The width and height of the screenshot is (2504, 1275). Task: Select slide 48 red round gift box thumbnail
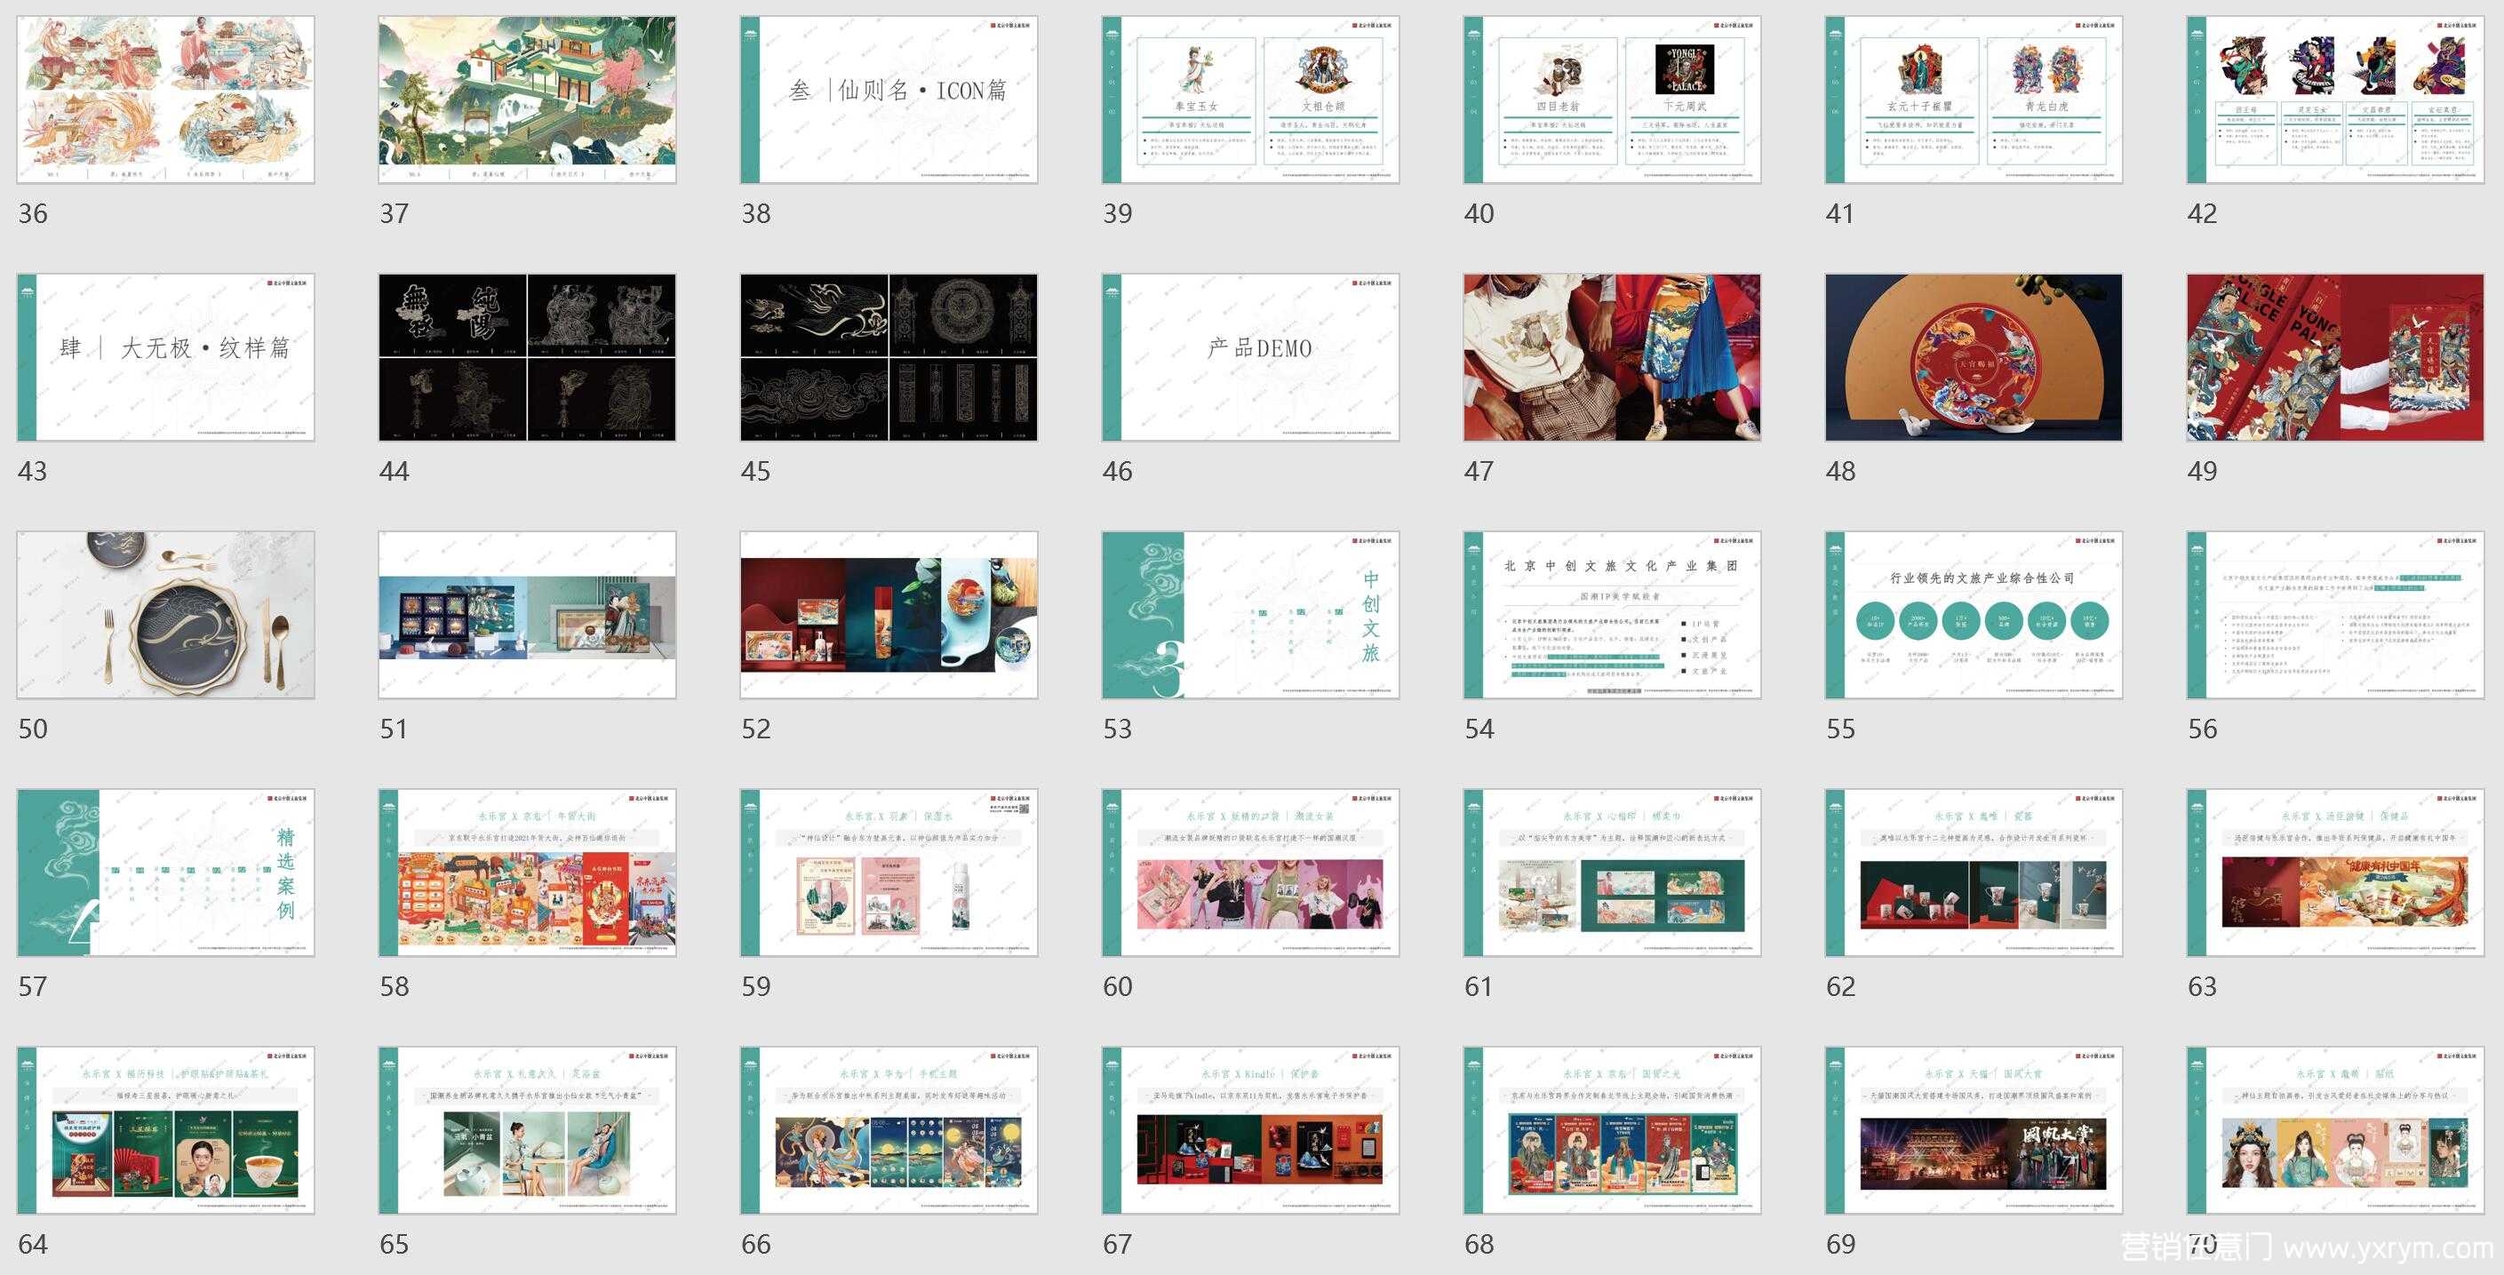point(1974,357)
